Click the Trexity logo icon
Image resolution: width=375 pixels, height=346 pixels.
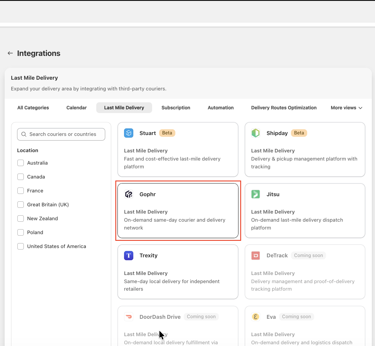[129, 256]
